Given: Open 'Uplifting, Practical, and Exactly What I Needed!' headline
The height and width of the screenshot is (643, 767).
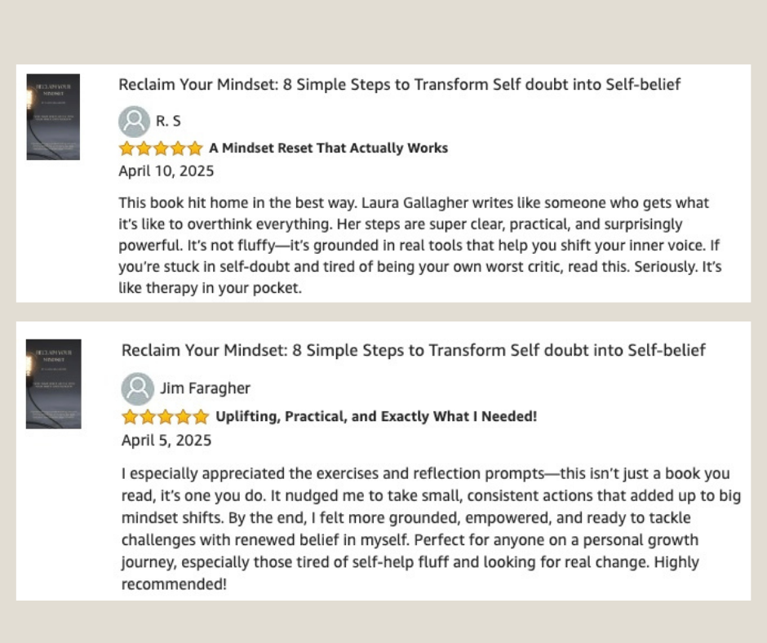Looking at the screenshot, I should click(x=376, y=416).
